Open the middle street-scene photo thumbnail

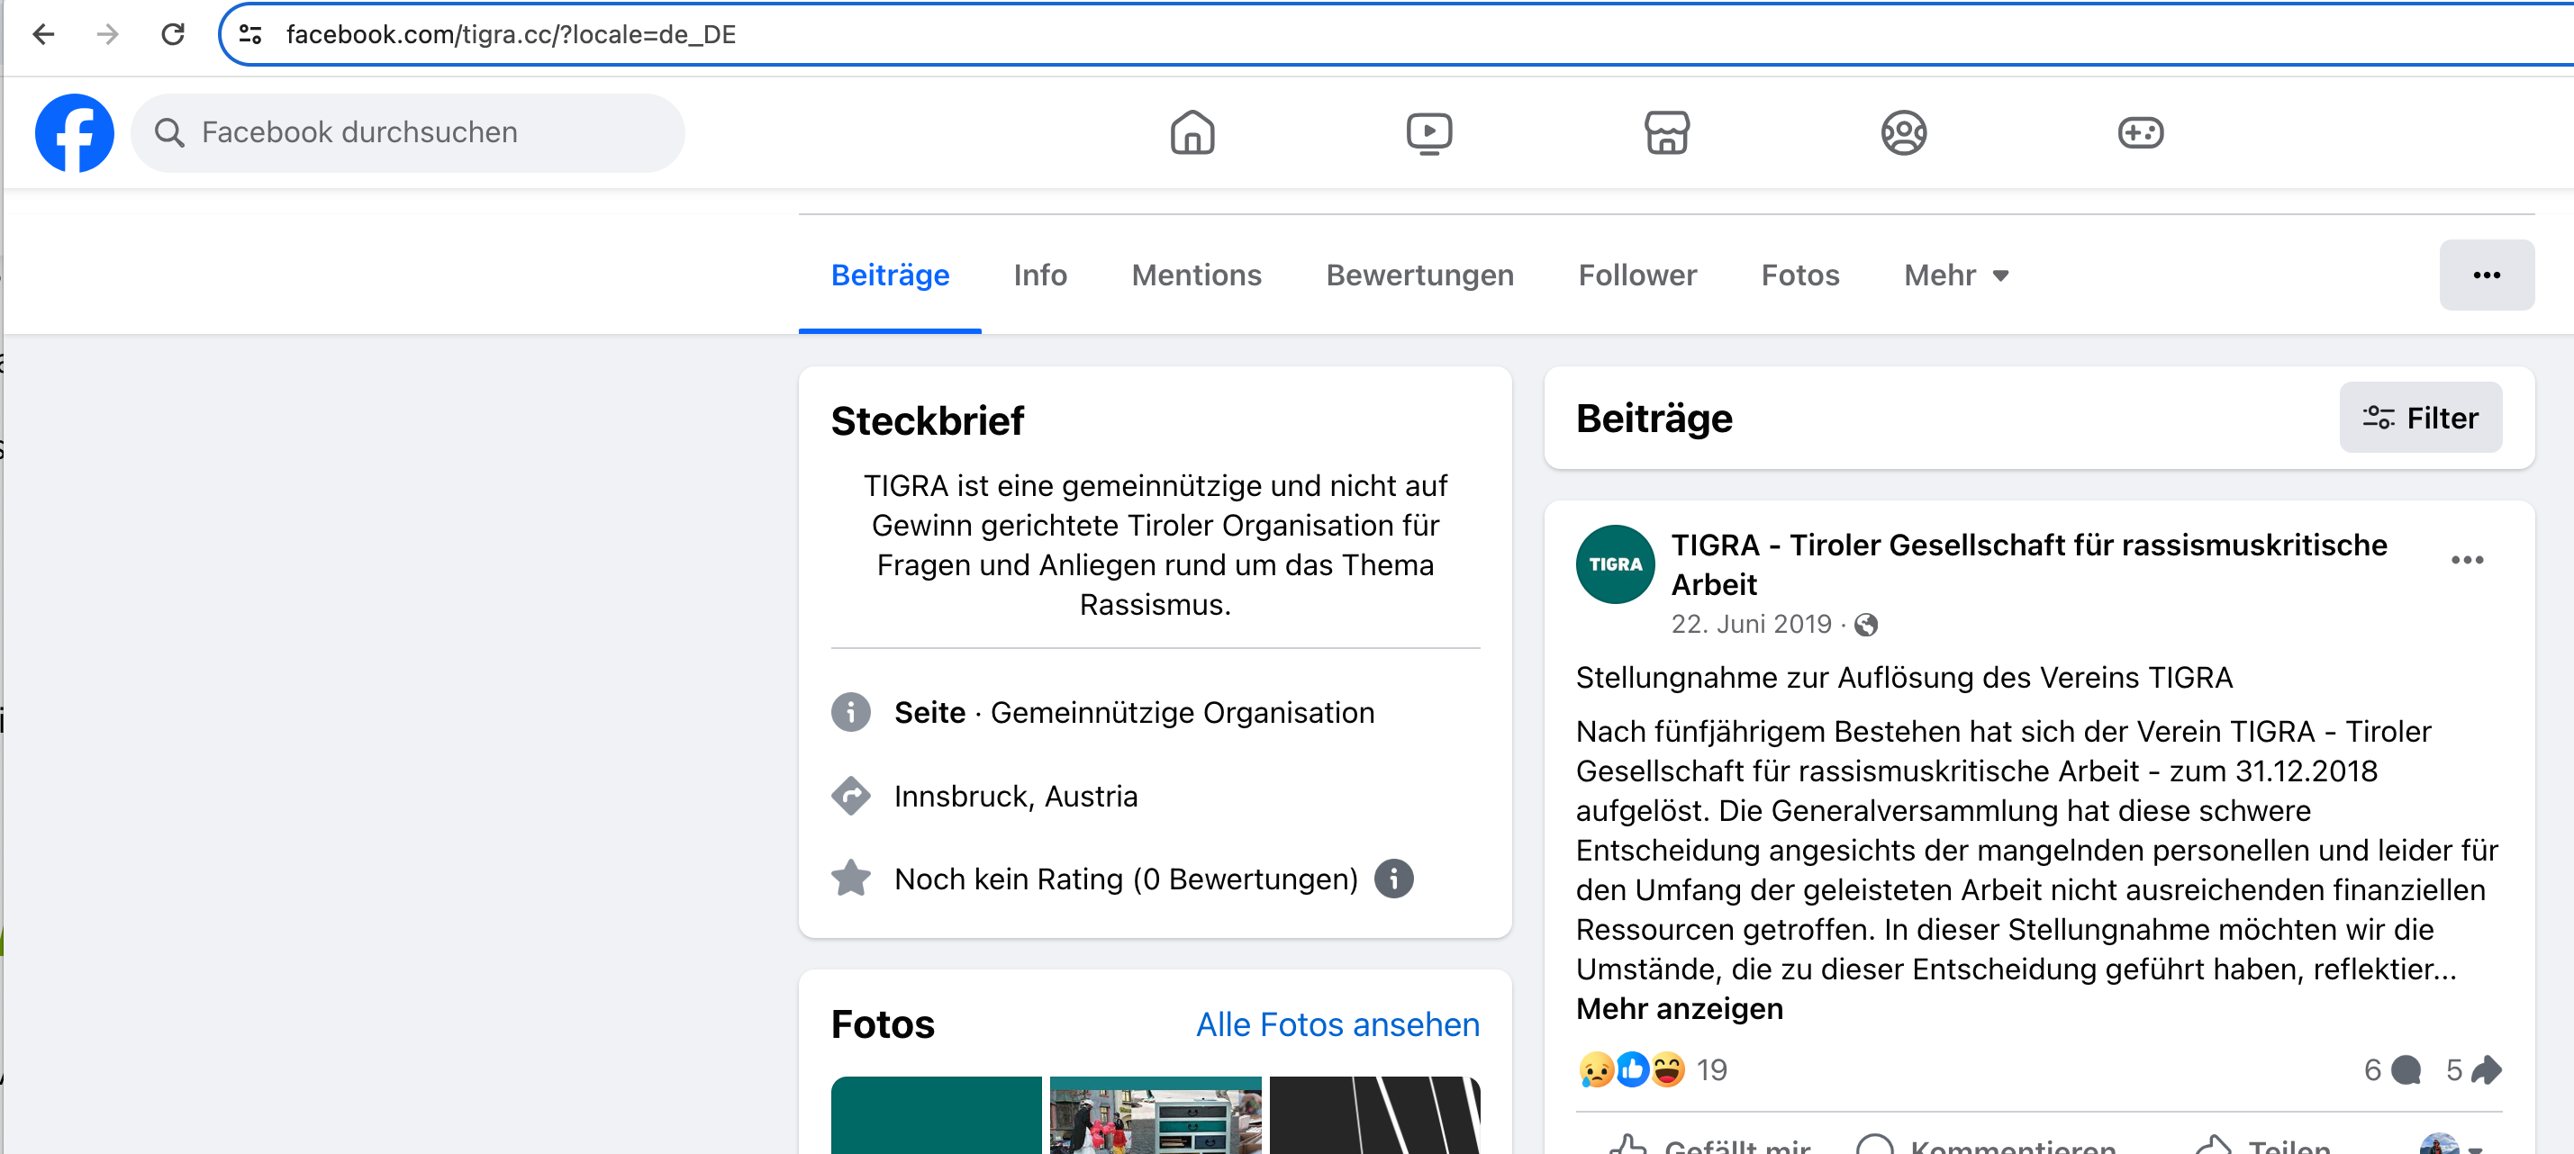(x=1156, y=1115)
